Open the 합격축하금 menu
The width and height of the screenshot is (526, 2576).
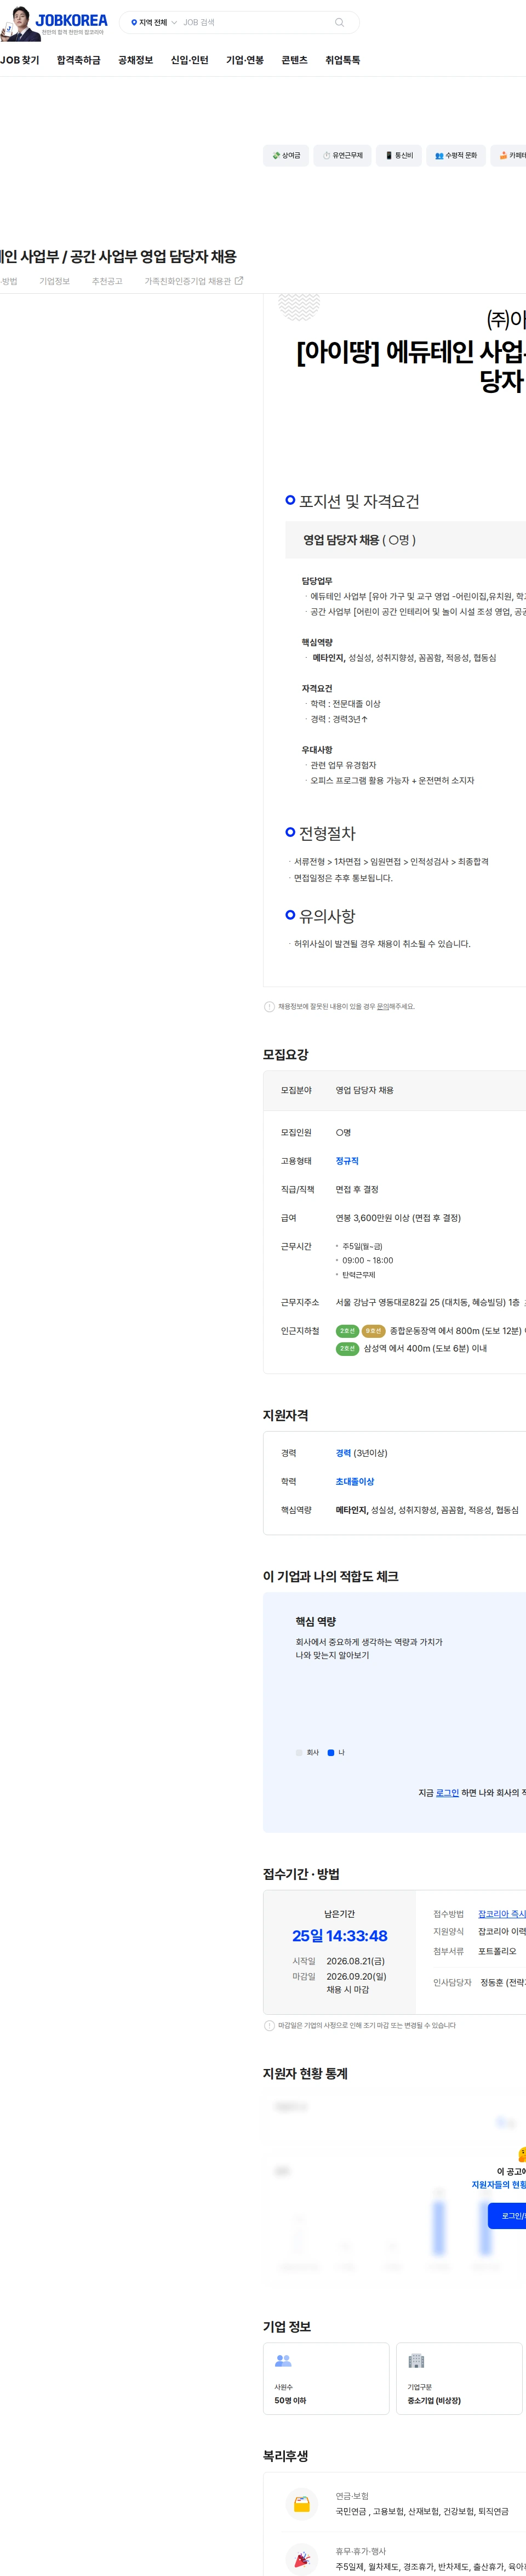79,60
